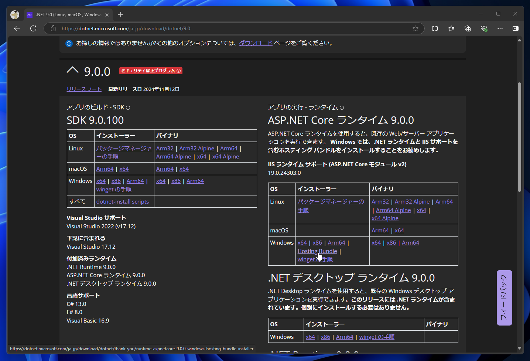Open the Collections icon in toolbar

(x=468, y=28)
